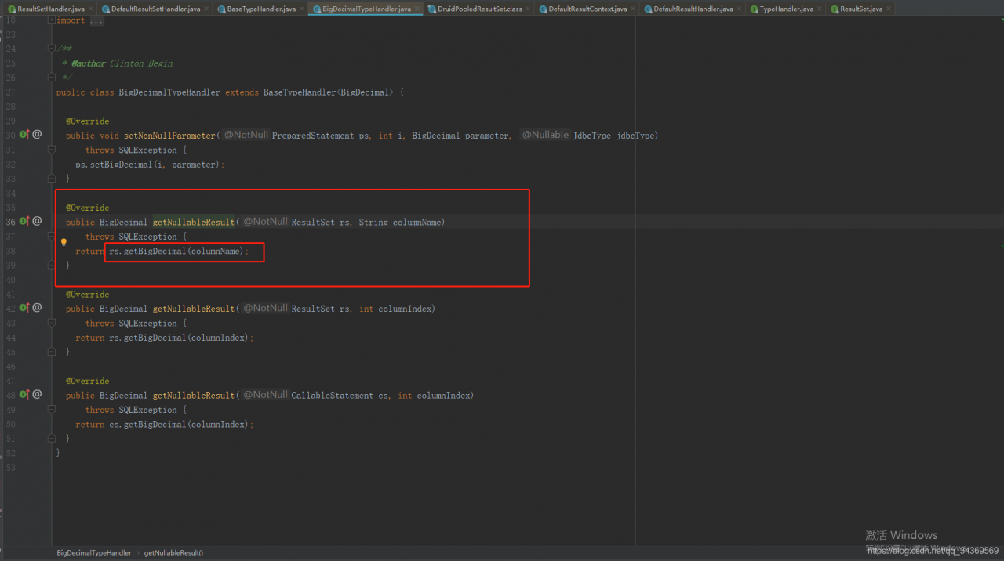The image size is (1004, 561).
Task: Expand the folded import block on line 19
Action: coord(52,20)
